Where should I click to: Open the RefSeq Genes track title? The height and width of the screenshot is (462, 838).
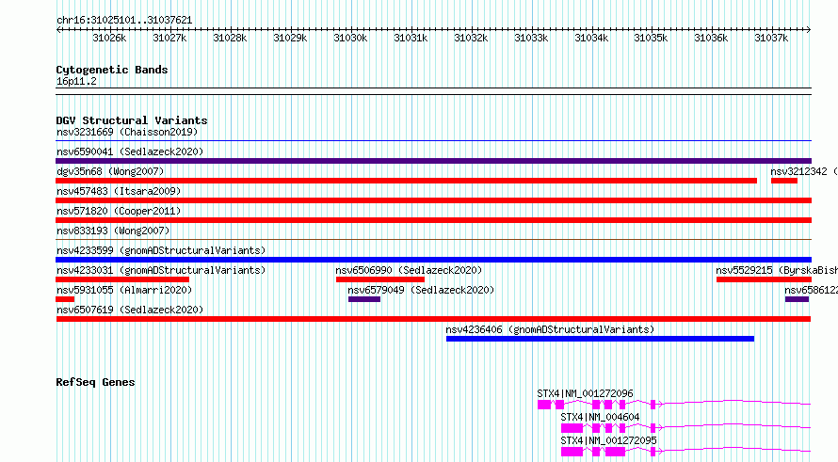[95, 382]
